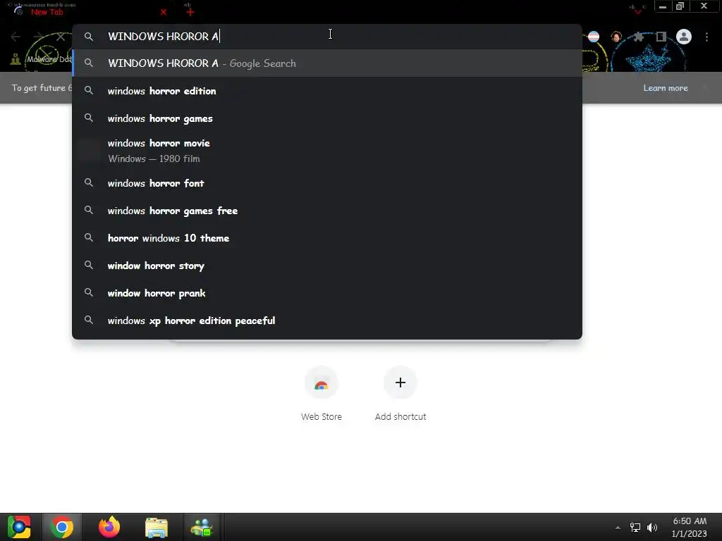Choose 'windows horror games free' suggestion
Screen dimensions: 722x541
pyautogui.click(x=327, y=210)
